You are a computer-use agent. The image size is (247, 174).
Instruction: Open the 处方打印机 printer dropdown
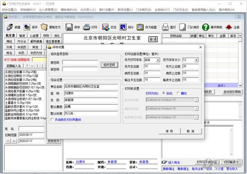(x=196, y=100)
